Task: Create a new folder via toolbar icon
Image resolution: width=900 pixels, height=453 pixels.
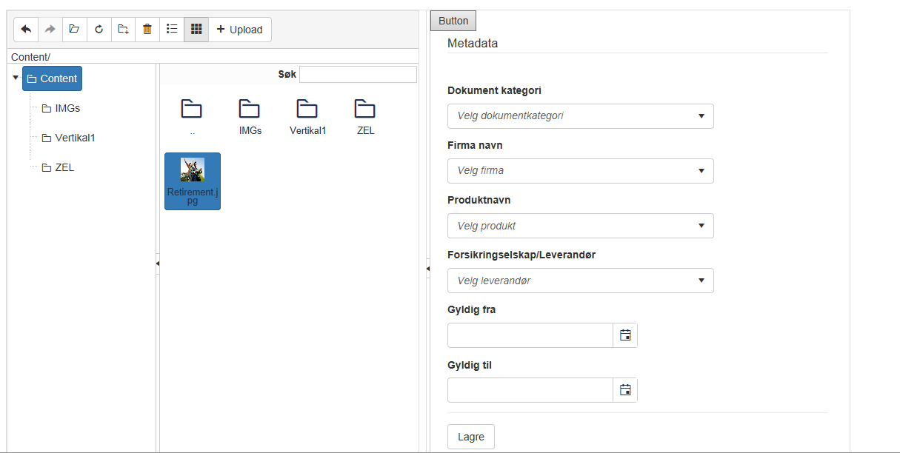Action: tap(123, 30)
